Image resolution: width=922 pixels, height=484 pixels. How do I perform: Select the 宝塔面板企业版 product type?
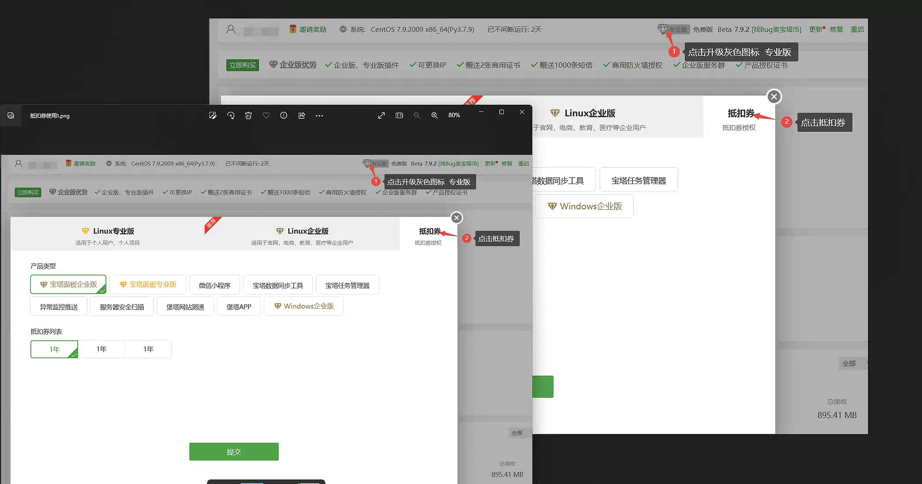pos(68,284)
